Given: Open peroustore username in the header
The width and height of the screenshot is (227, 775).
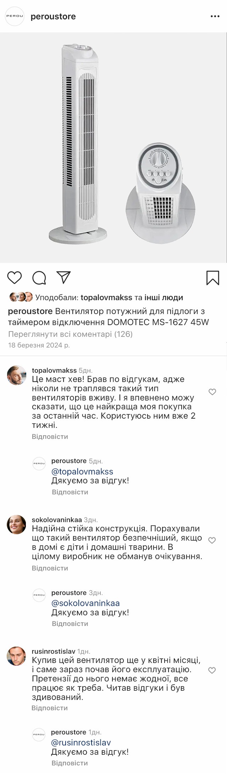Looking at the screenshot, I should (53, 16).
